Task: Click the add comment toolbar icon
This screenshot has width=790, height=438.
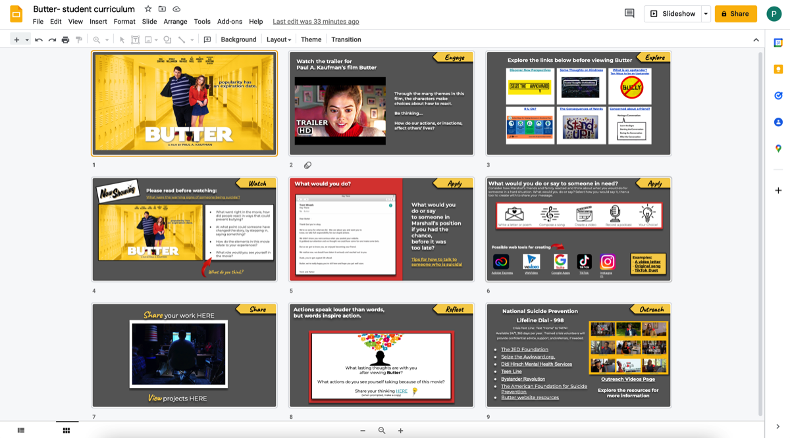Action: (x=207, y=39)
